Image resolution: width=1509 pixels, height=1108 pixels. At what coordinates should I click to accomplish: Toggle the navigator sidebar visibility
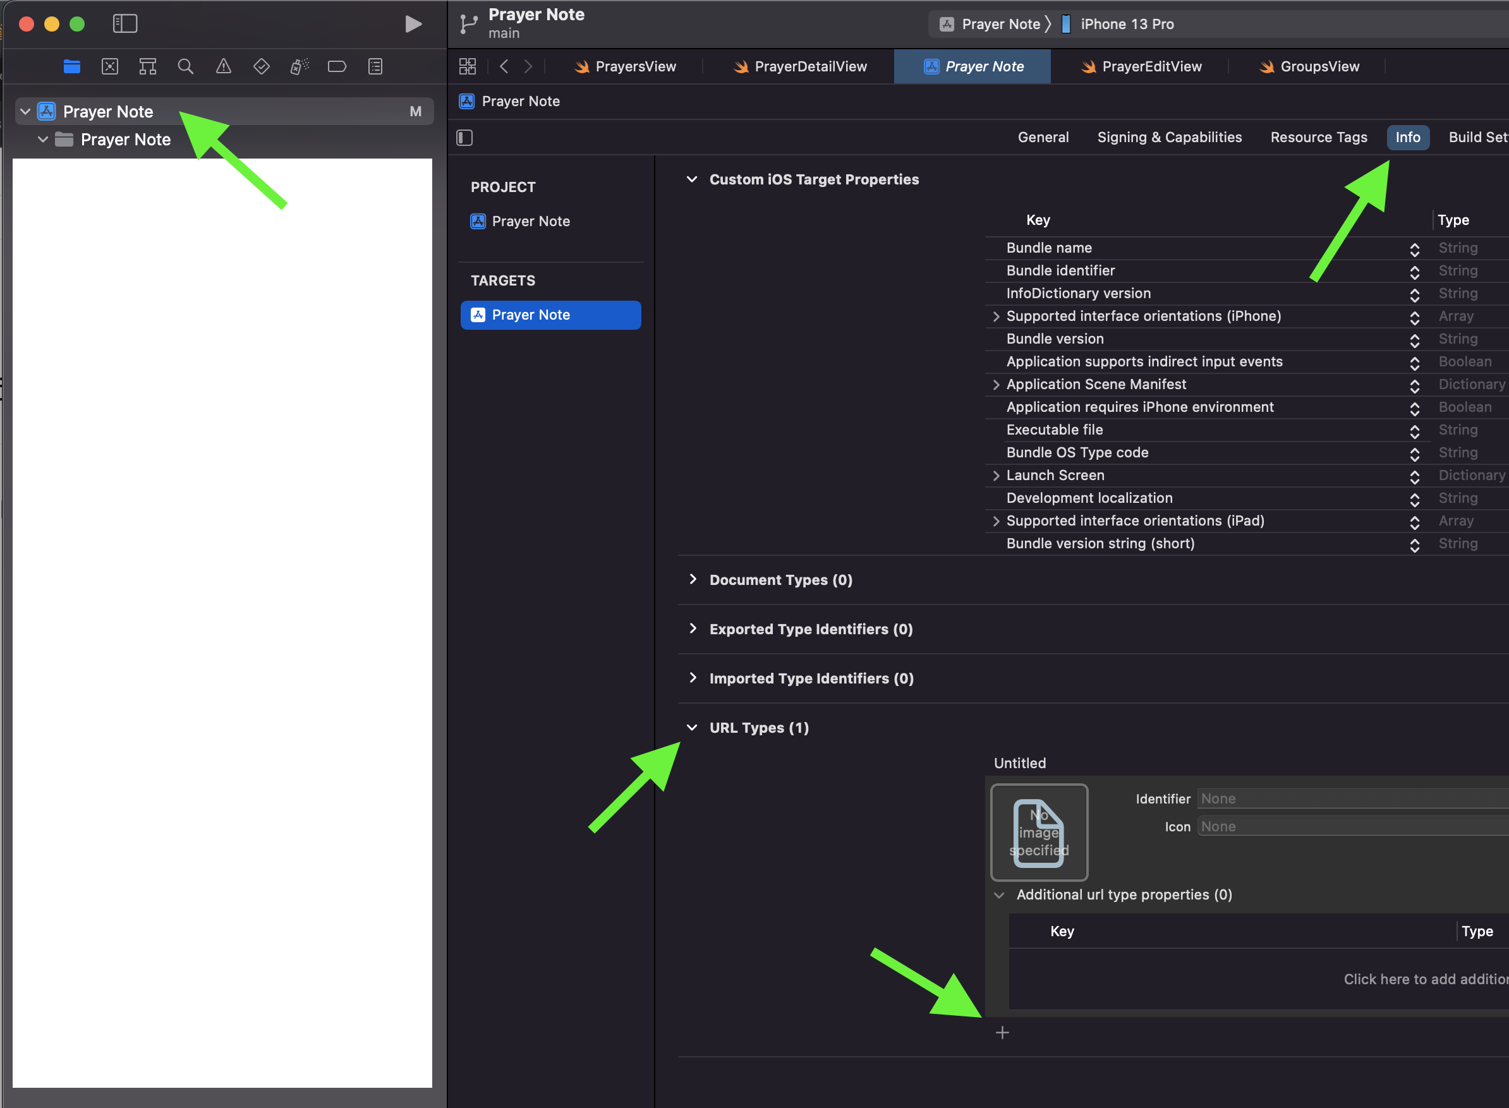pos(124,24)
